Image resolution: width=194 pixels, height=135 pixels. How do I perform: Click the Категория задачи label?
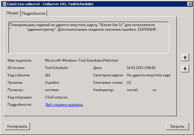pos(108,75)
